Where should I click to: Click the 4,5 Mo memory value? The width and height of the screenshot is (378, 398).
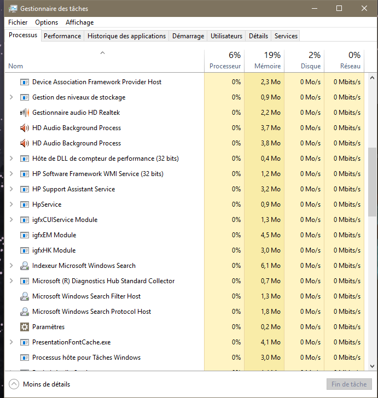[271, 235]
